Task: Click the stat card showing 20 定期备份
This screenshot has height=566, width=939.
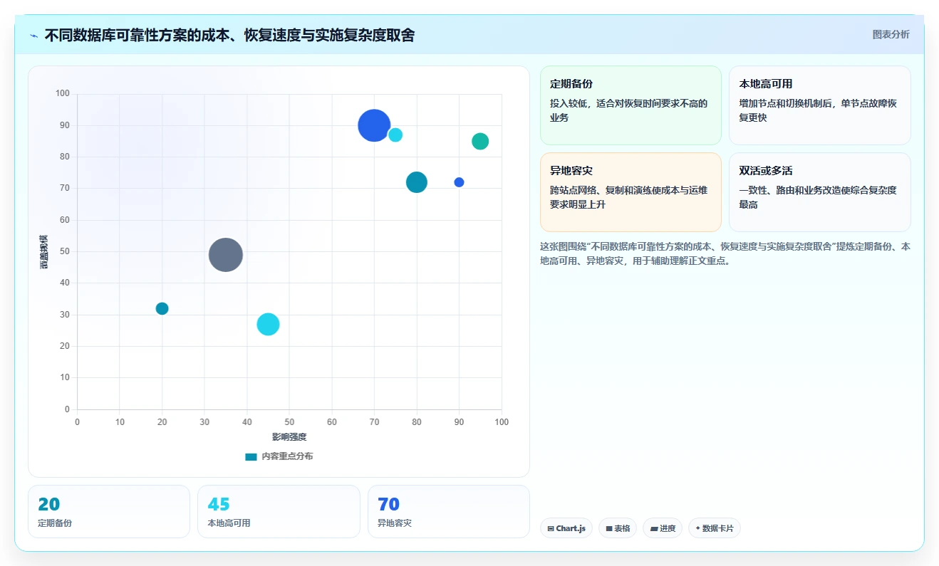Action: pos(109,511)
